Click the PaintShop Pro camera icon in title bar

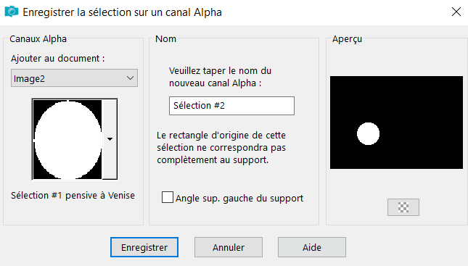[12, 12]
